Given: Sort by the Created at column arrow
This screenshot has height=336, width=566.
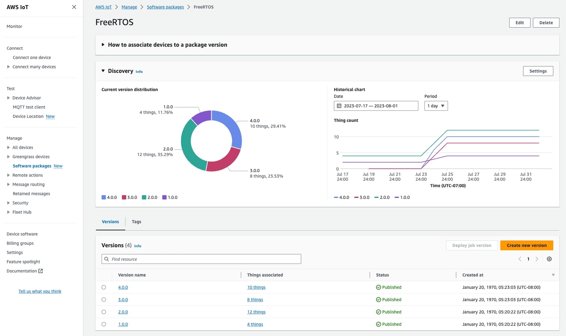Looking at the screenshot, I should pos(553,275).
